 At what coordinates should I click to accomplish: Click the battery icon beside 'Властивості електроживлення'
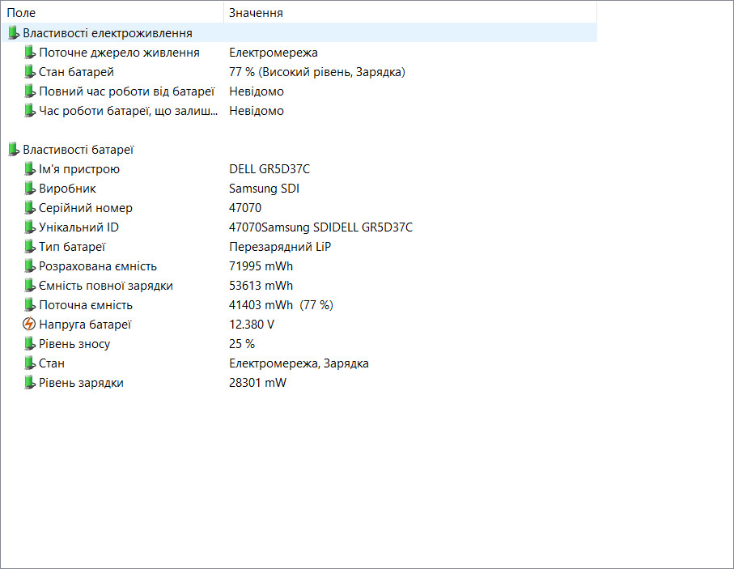(14, 33)
